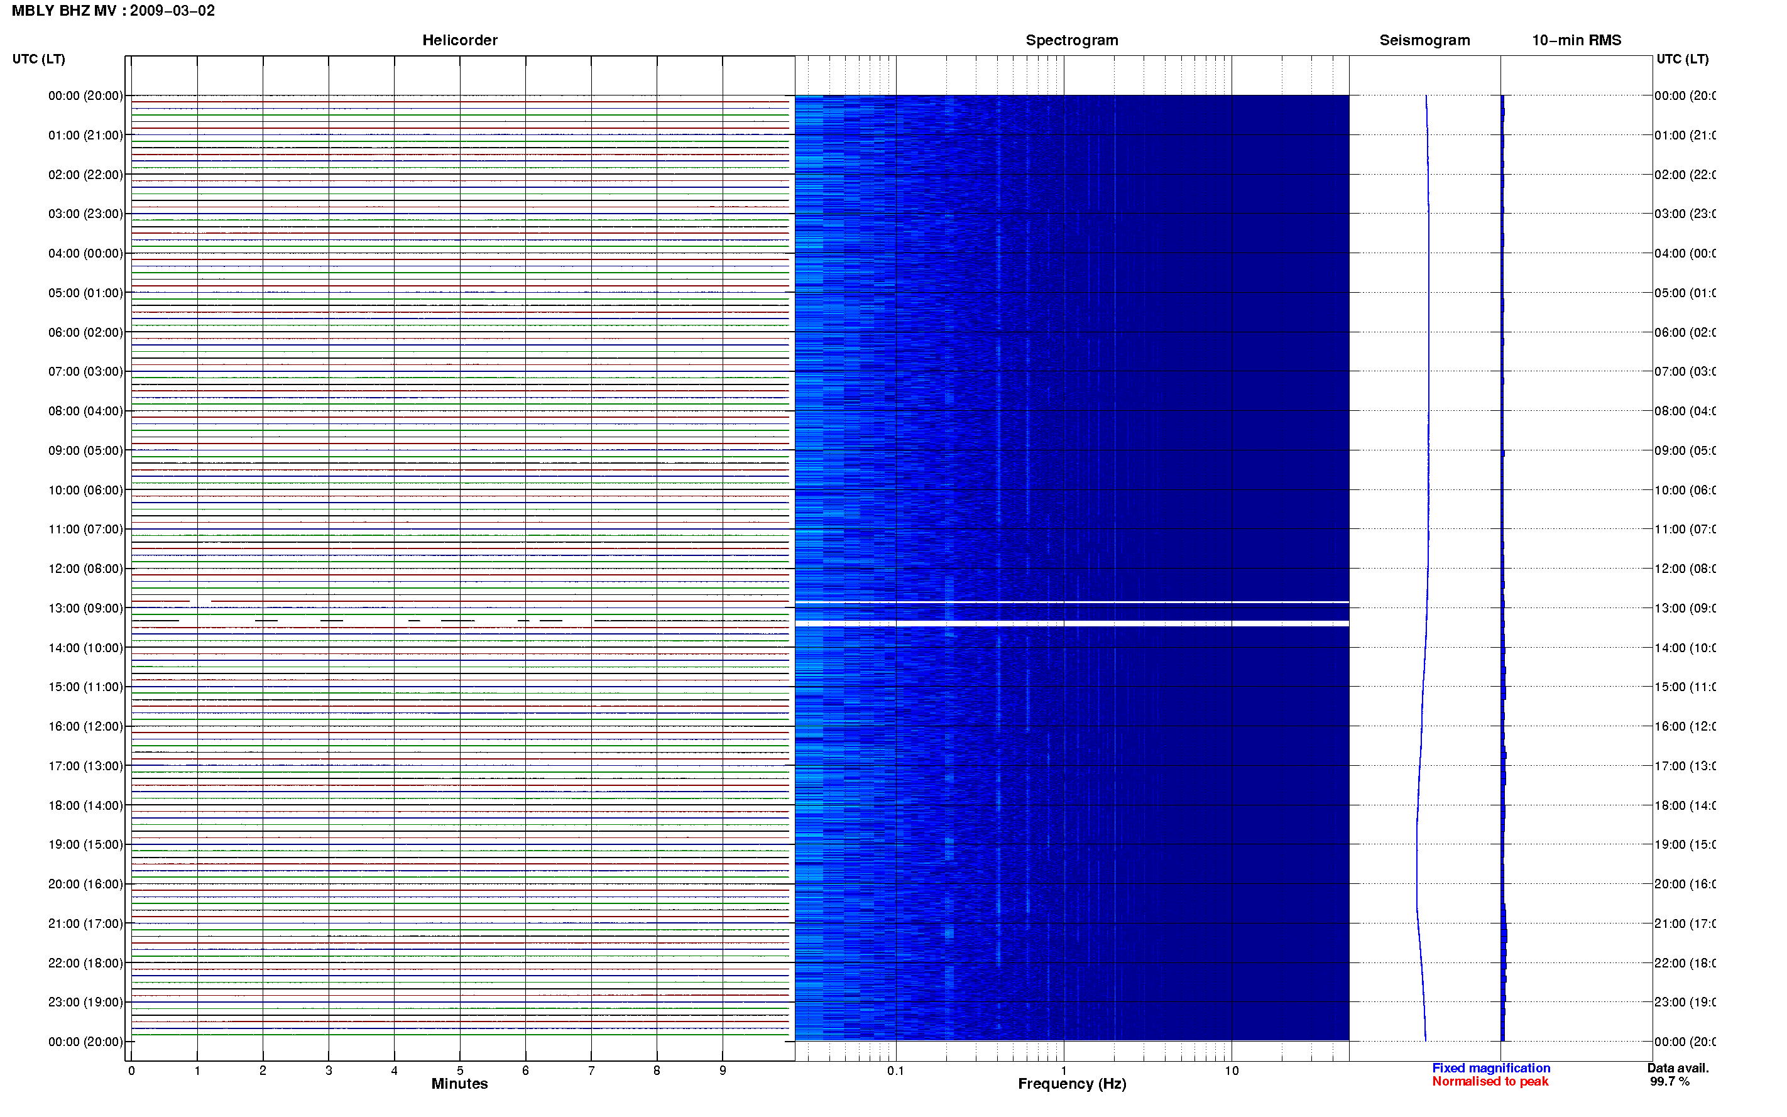Click the left 05:00 (01:00) time label

pos(85,293)
